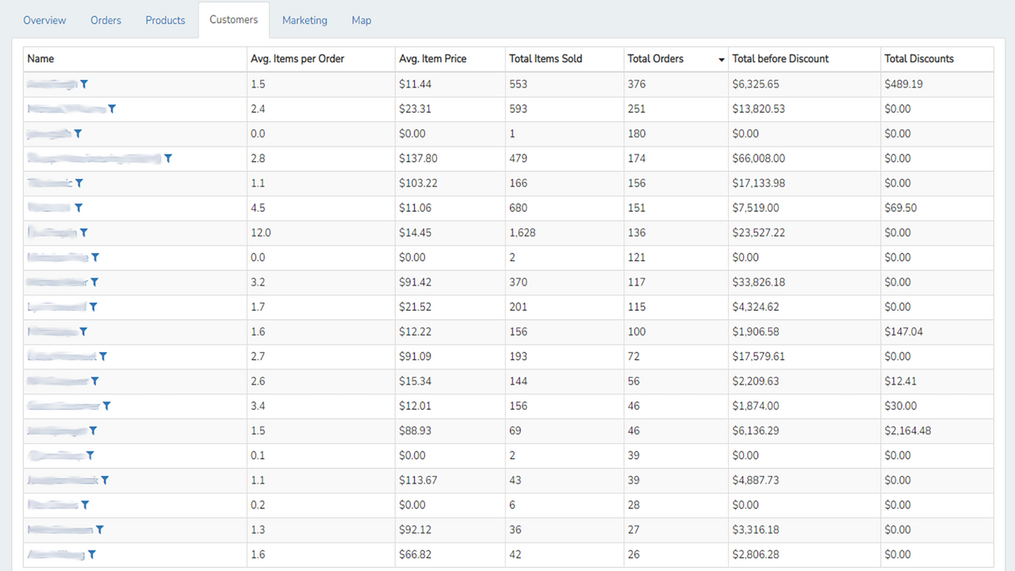
Task: Click filter icon for customer with 251 orders
Action: click(x=112, y=109)
